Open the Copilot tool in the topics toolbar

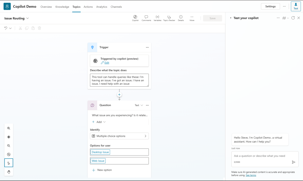tap(135, 18)
